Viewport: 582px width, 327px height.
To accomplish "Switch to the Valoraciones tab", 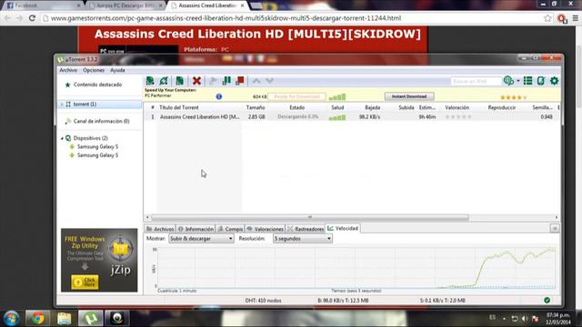I will click(x=265, y=229).
